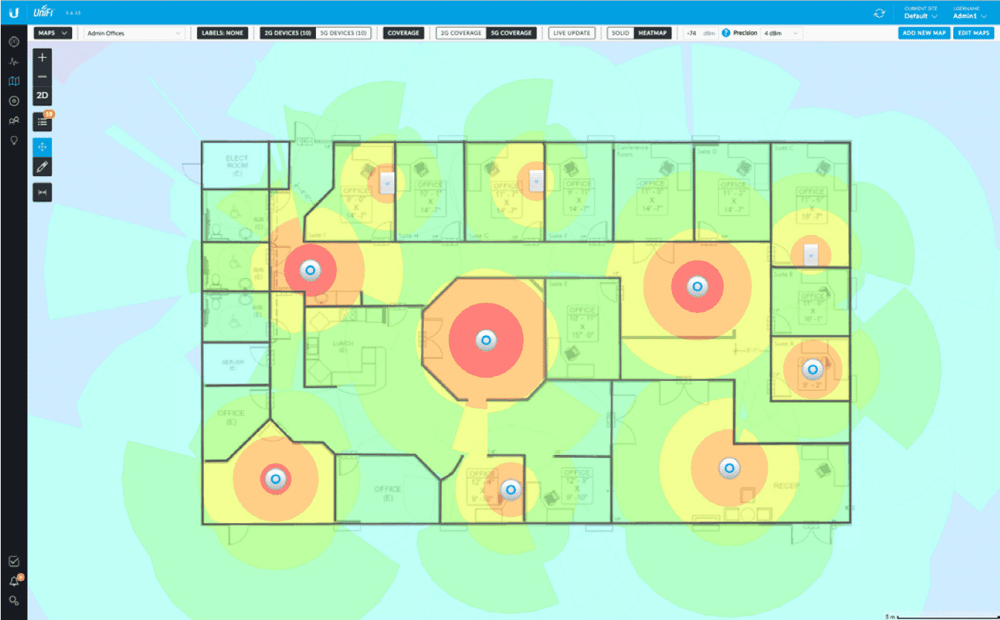Open the Alerts bell icon
This screenshot has width=1000, height=620.
click(x=13, y=581)
